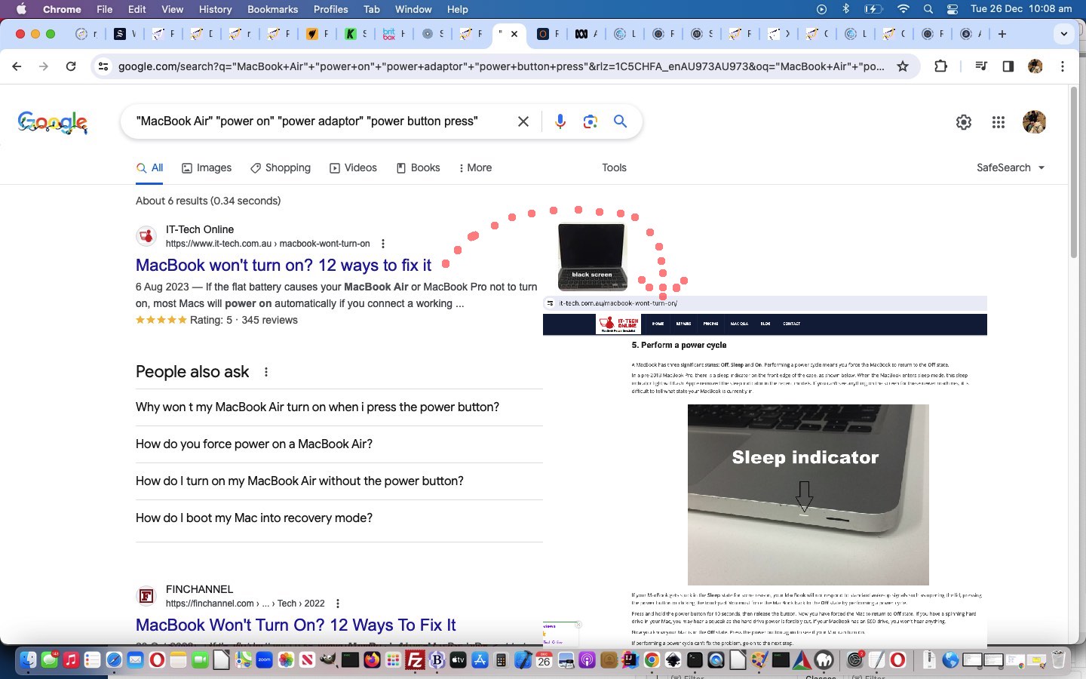Switch to the Videos results tab

[353, 167]
